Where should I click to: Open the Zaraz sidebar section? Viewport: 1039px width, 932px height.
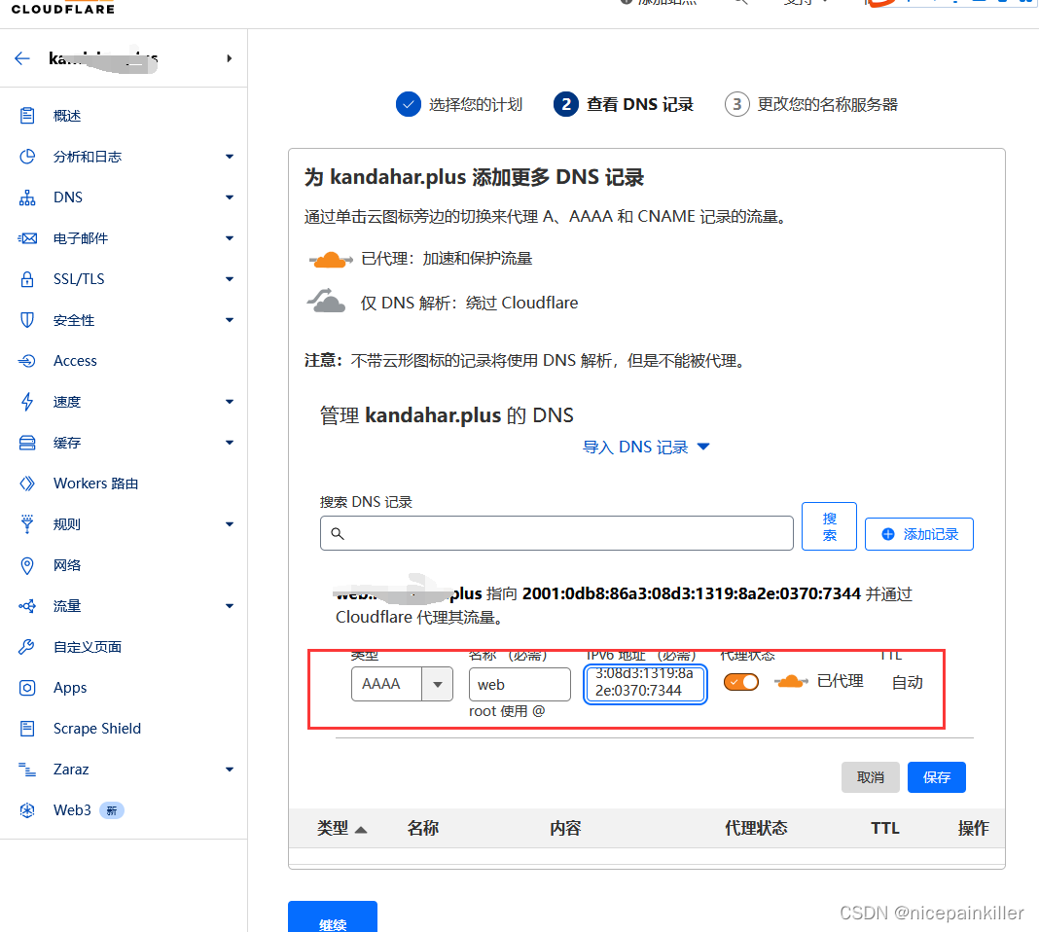(74, 769)
